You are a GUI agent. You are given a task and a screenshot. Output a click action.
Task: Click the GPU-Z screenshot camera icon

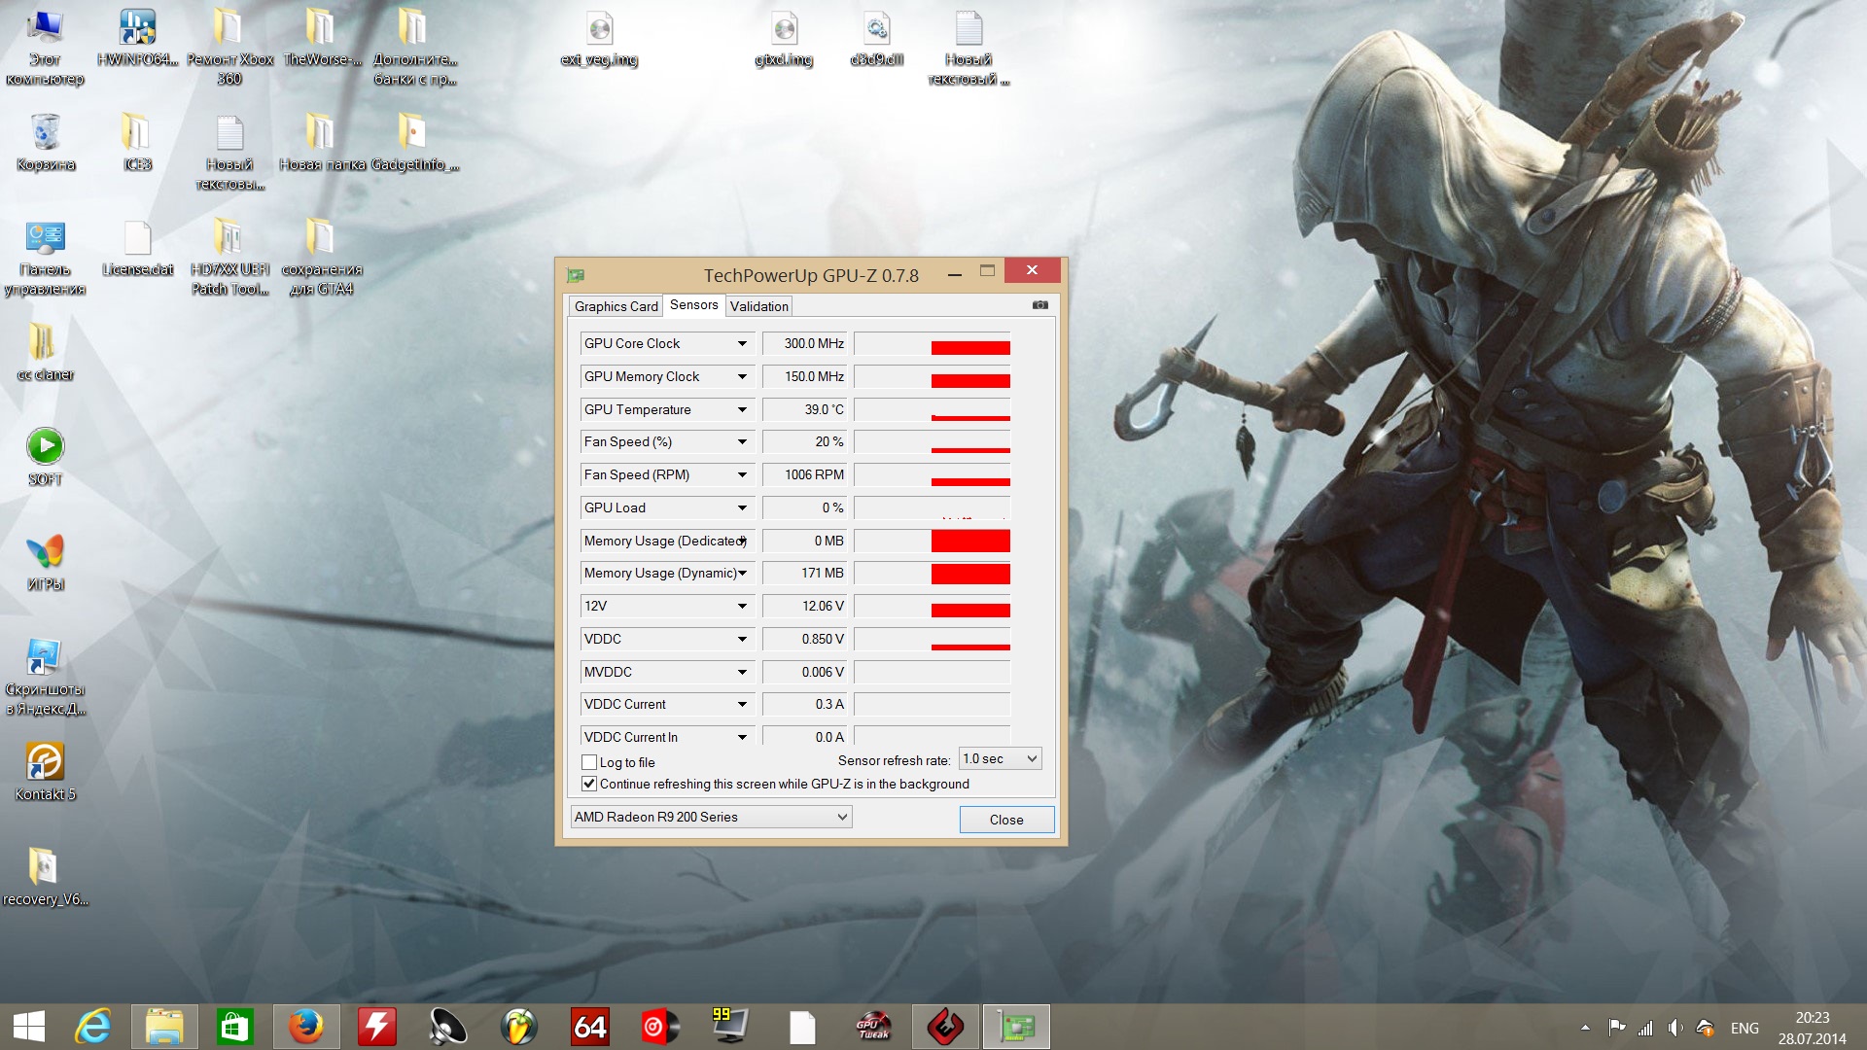(1039, 305)
